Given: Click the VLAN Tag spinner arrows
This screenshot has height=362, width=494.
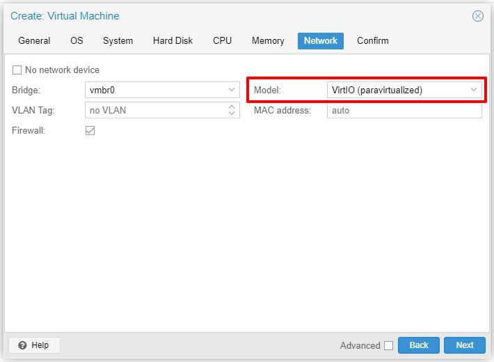Looking at the screenshot, I should coord(232,110).
